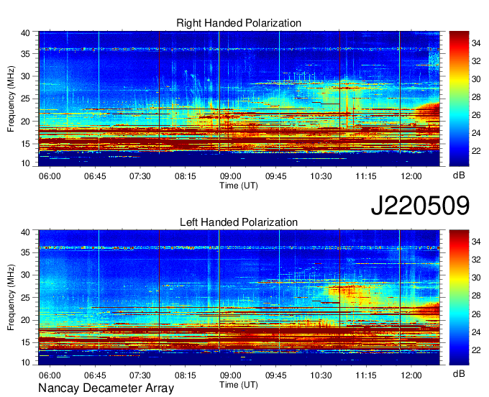Viewport: 489px width, 397px height.
Task: Click the dB label under the lower color bar
Action: click(459, 374)
